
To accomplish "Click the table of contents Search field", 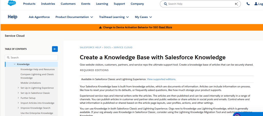I will click(31, 58).
